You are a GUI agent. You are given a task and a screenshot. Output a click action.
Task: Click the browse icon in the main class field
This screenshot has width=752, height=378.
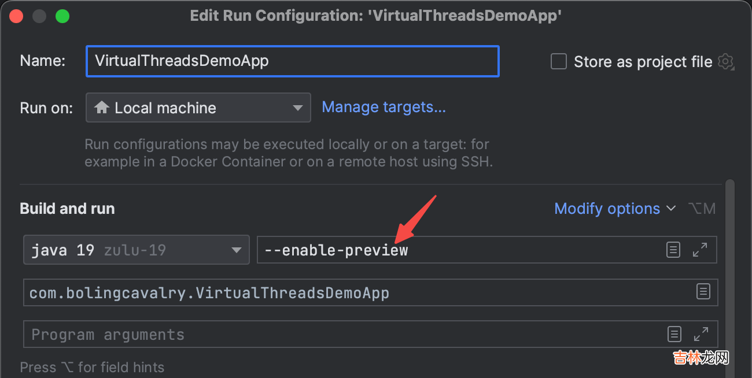pyautogui.click(x=703, y=291)
